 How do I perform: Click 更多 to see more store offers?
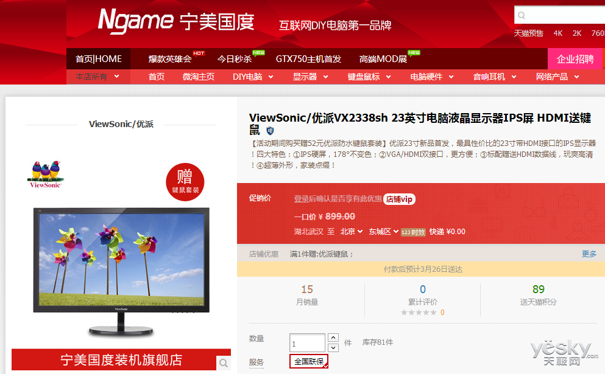click(589, 254)
